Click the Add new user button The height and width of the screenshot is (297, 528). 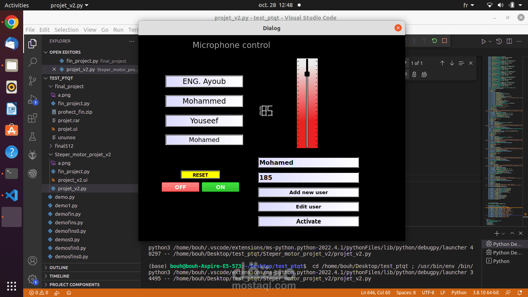coord(308,192)
